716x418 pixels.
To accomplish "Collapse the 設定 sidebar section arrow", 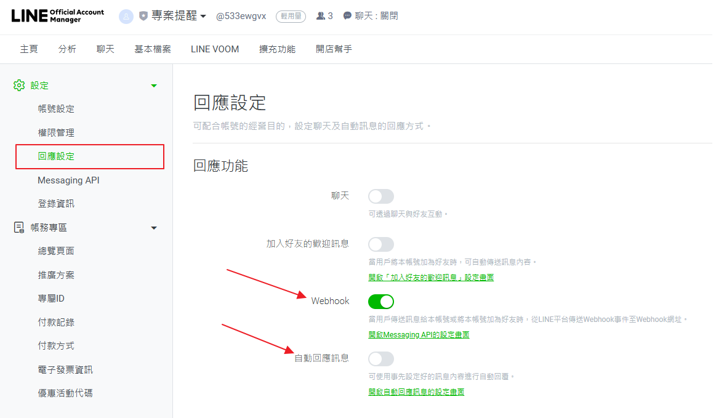I will click(x=154, y=86).
